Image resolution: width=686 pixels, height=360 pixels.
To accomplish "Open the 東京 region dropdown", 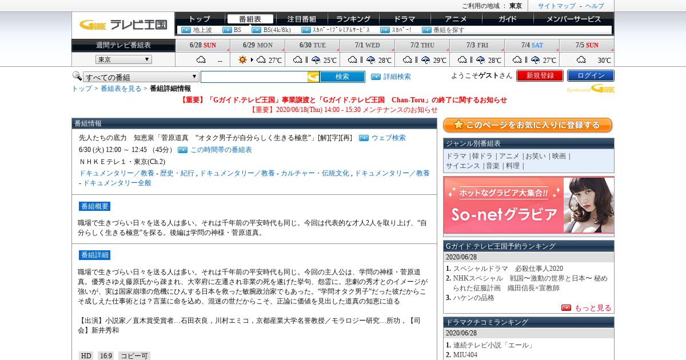I will click(123, 59).
